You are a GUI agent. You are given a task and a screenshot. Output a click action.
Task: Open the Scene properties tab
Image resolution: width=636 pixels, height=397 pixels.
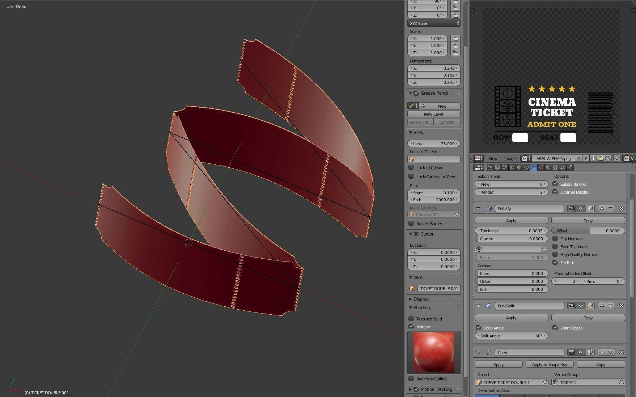click(505, 168)
